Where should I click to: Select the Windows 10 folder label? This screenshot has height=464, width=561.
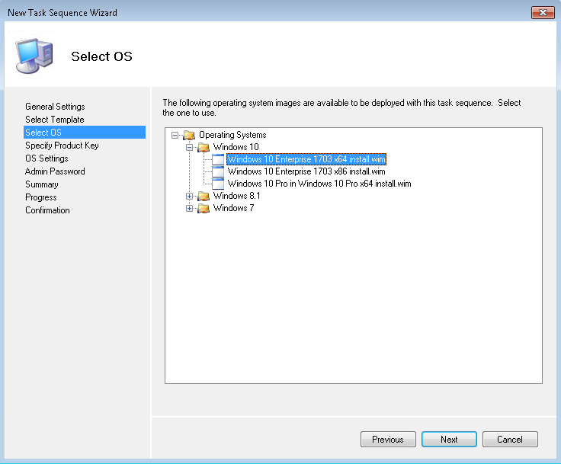[x=236, y=147]
